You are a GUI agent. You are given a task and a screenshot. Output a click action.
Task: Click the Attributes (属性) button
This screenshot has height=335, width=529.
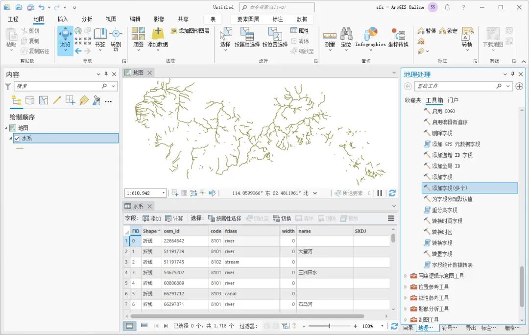[x=300, y=31]
